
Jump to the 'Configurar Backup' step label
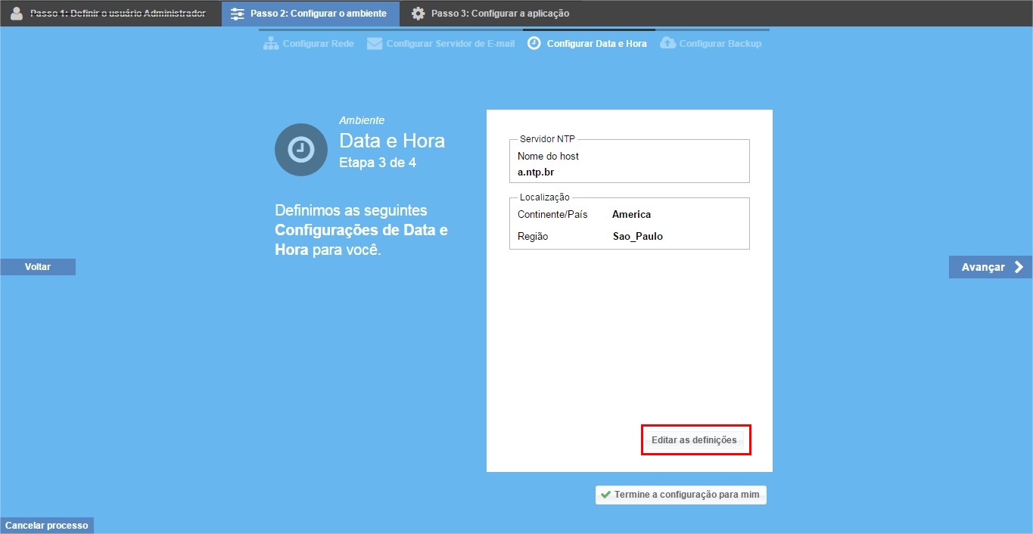(720, 44)
